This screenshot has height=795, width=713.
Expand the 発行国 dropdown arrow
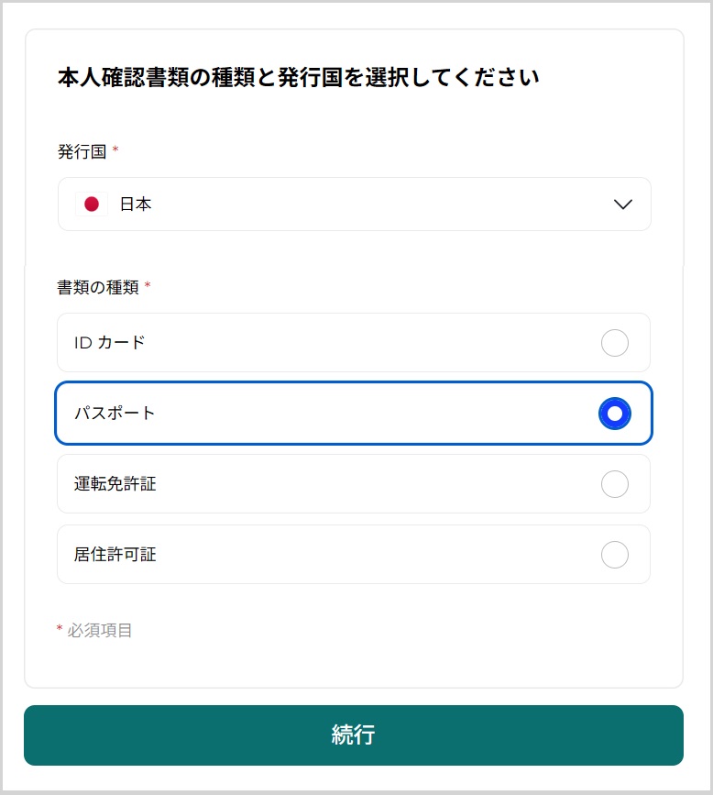tap(622, 204)
